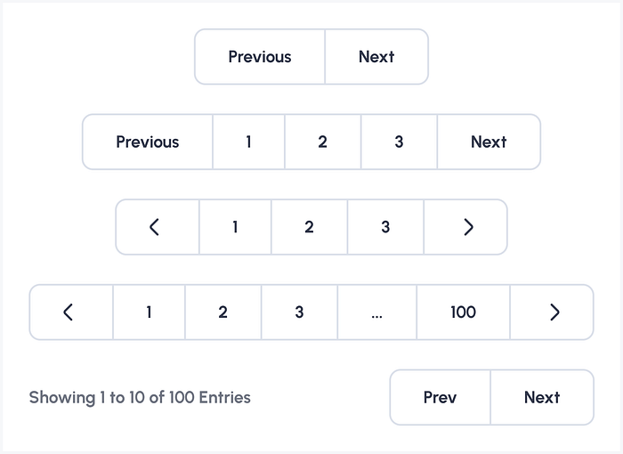Select page 3 next to the Next text button
This screenshot has width=623, height=454.
pos(400,142)
